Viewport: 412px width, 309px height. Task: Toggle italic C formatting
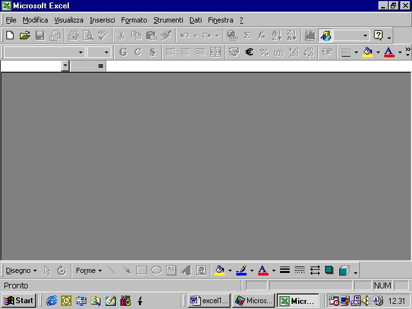[138, 52]
